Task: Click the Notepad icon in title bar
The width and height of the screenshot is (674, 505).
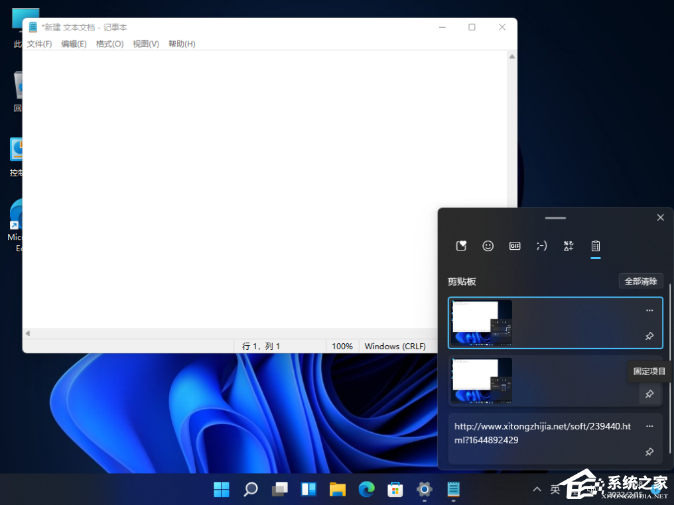Action: click(x=33, y=27)
